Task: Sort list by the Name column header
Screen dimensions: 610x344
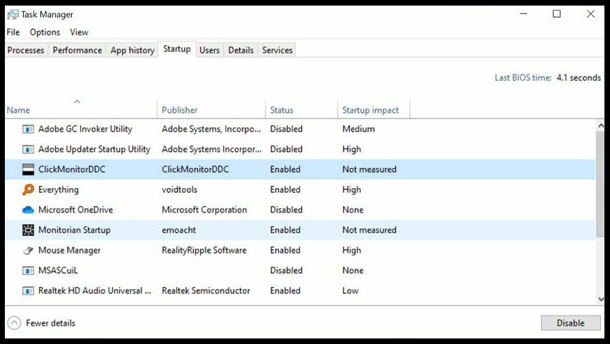Action: tap(19, 110)
